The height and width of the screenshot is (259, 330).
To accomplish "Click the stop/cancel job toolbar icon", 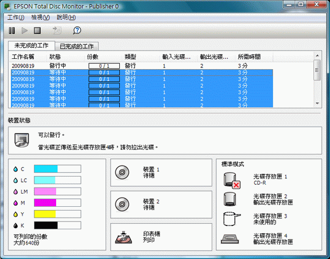I will pyautogui.click(x=37, y=31).
